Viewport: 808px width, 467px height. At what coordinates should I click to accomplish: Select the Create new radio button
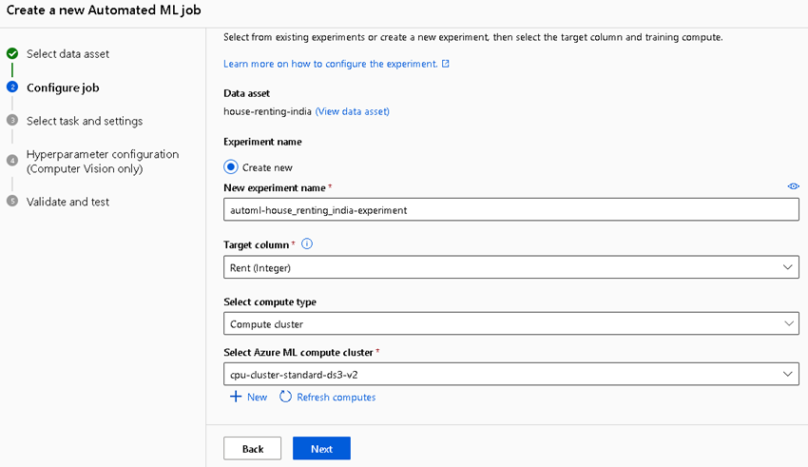[231, 167]
